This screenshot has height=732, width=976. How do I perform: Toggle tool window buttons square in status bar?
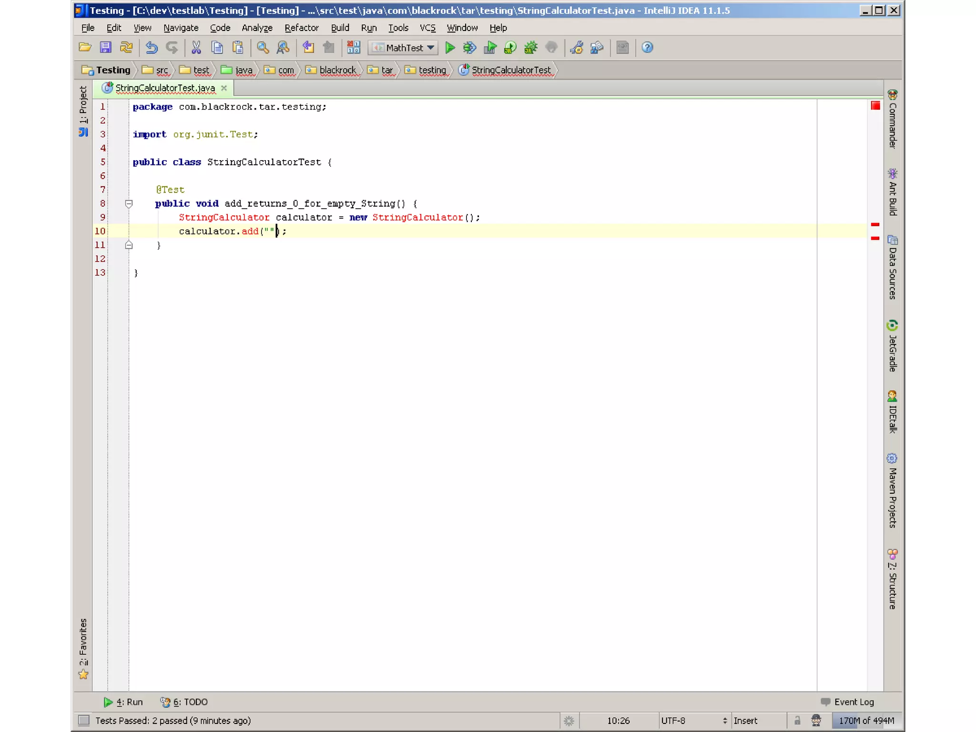(84, 720)
